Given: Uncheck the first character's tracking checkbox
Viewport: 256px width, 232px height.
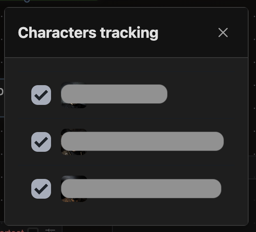Looking at the screenshot, I should point(41,95).
